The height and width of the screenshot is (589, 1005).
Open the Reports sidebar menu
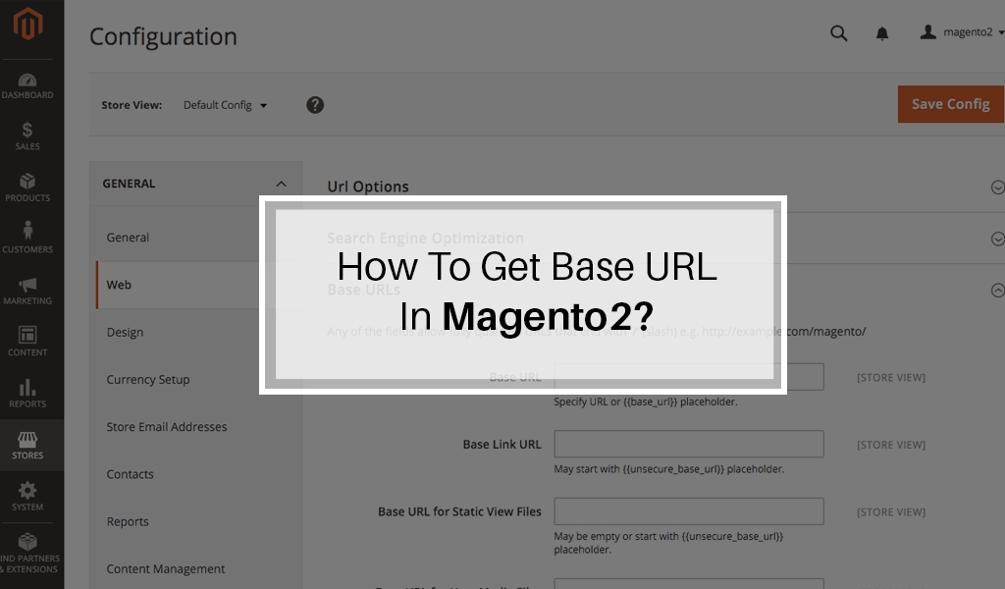click(27, 394)
